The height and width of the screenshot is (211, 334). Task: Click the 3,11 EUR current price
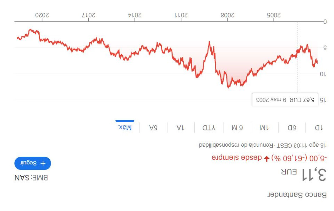[304, 174]
